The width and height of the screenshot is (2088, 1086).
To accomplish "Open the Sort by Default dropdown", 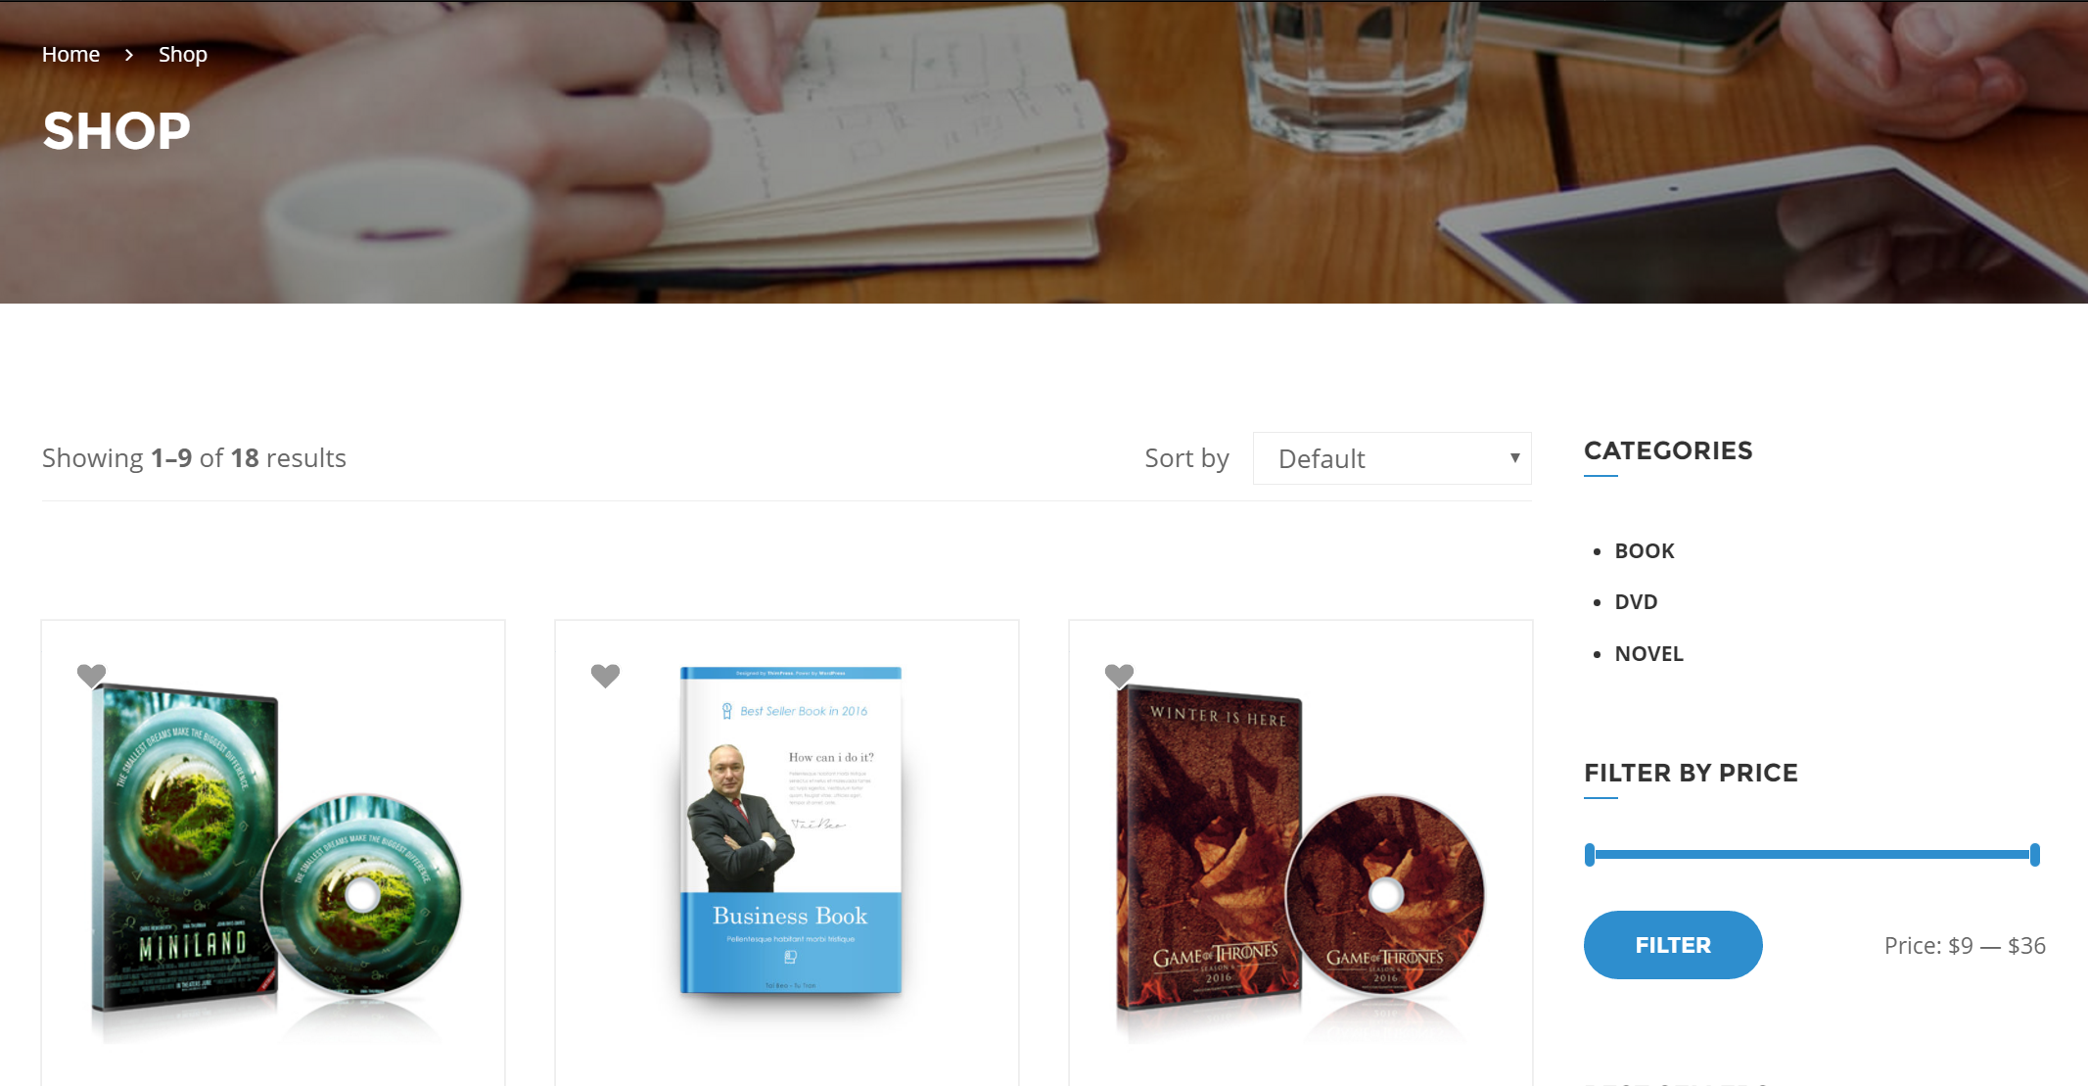I will 1392,458.
